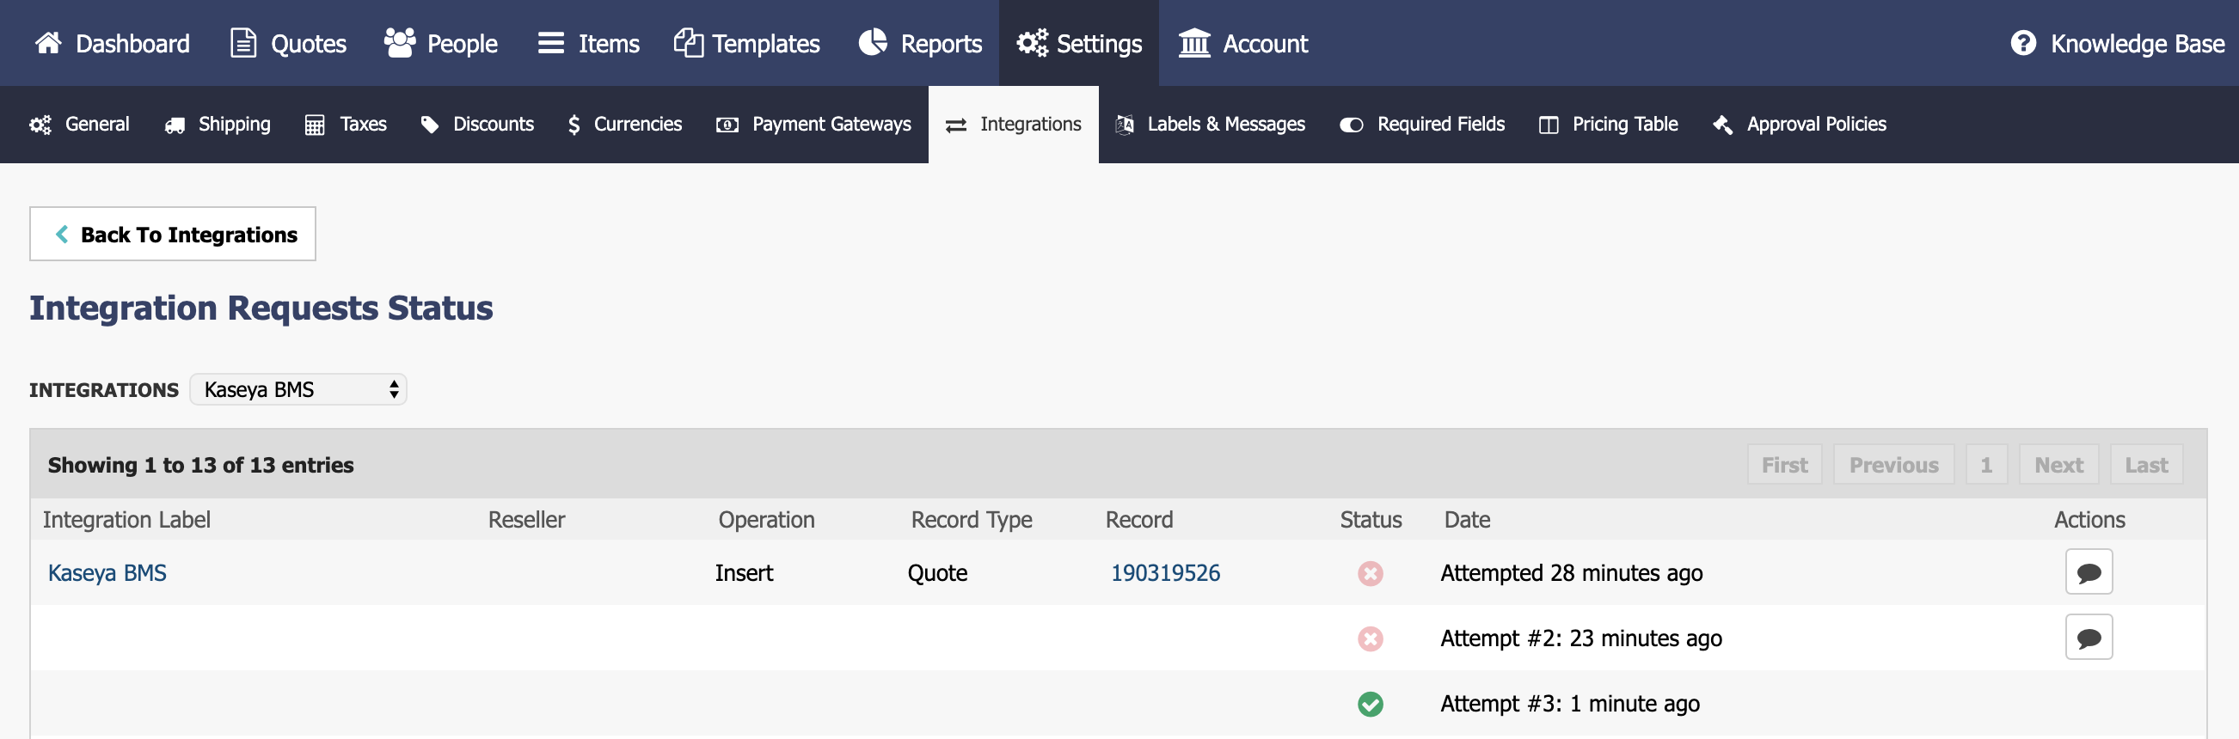Click the First pagination button

pos(1784,465)
